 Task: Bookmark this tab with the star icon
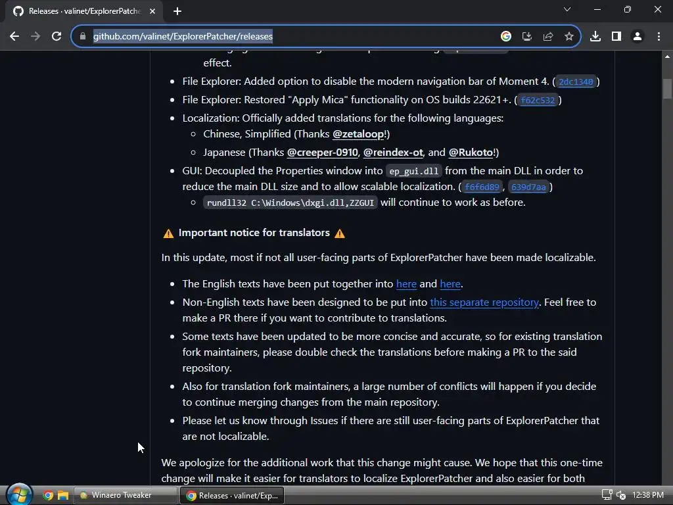pyautogui.click(x=569, y=37)
